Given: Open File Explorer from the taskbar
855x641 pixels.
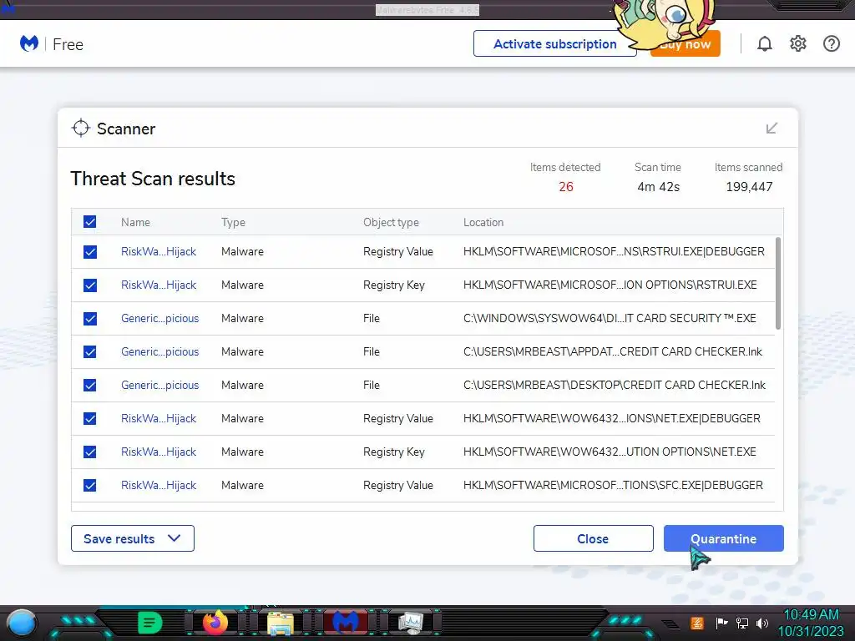Looking at the screenshot, I should (x=281, y=623).
